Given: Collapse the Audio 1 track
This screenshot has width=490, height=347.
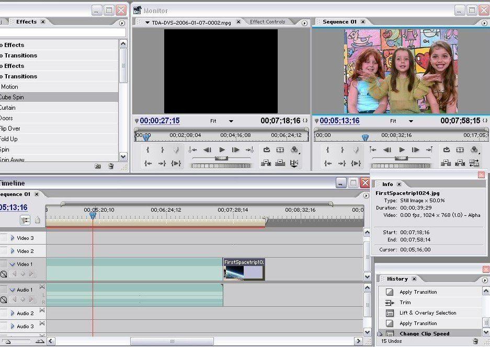Looking at the screenshot, I should (13, 290).
